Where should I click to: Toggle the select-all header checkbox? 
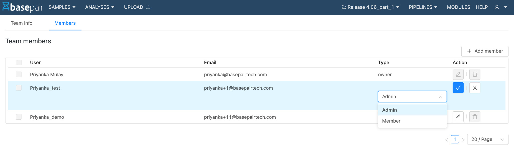point(19,63)
